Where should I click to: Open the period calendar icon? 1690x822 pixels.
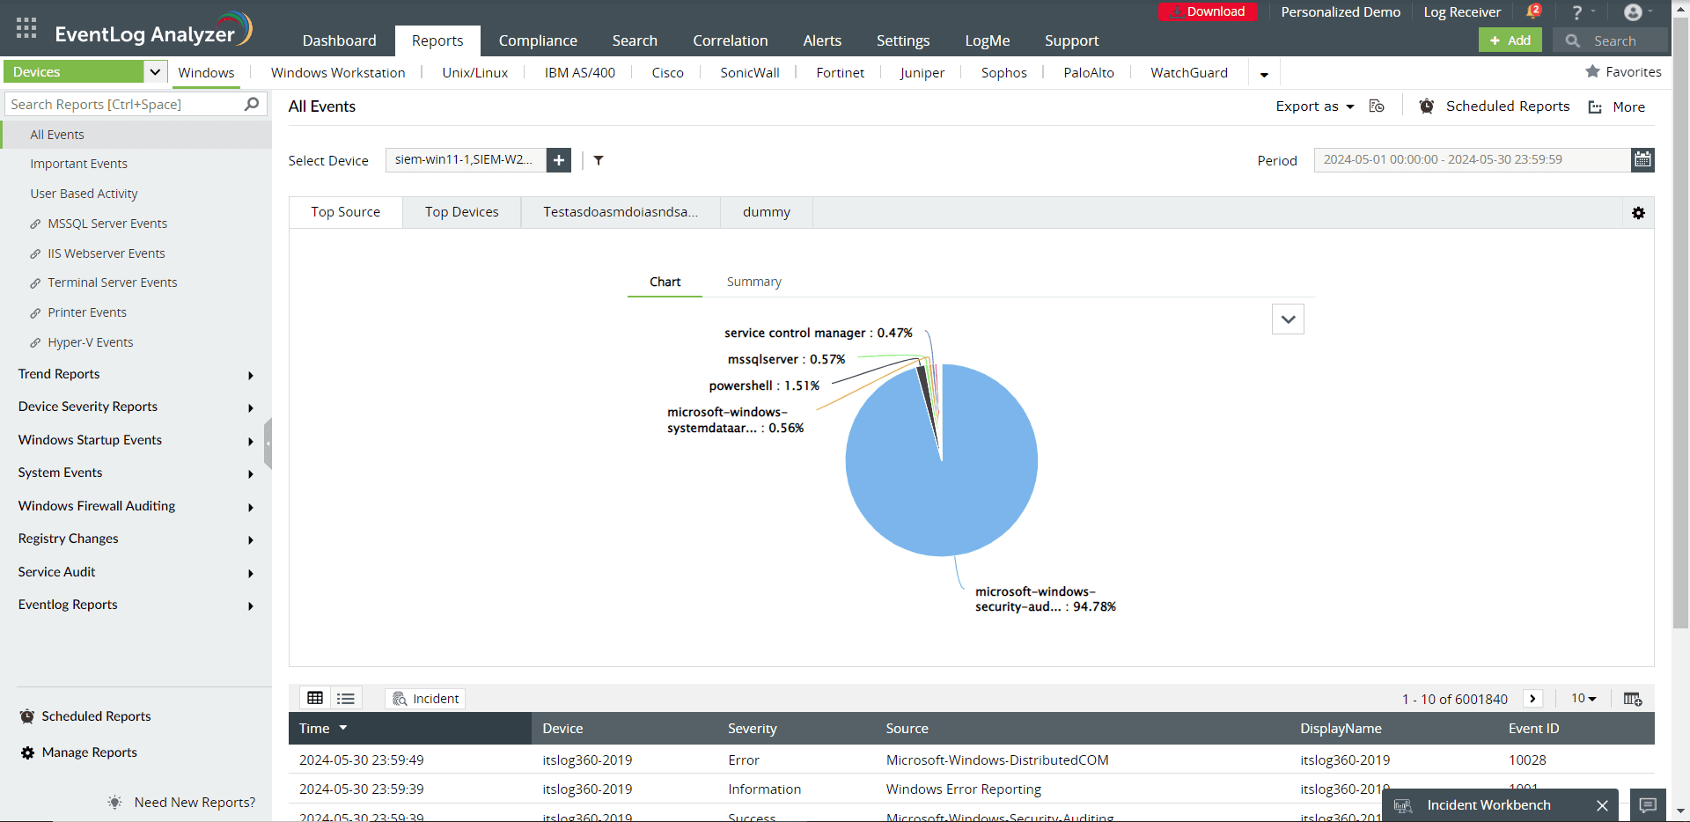point(1642,159)
